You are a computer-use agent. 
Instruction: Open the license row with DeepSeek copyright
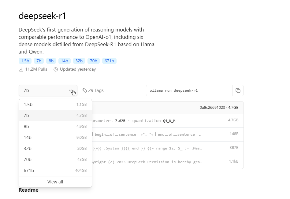168,162
